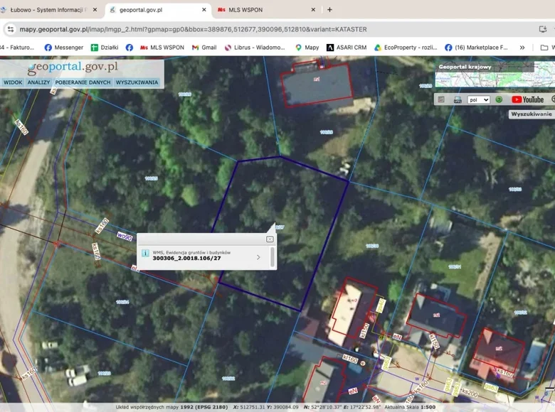Close the parcel info popup
The width and height of the screenshot is (555, 412).
coord(270,239)
